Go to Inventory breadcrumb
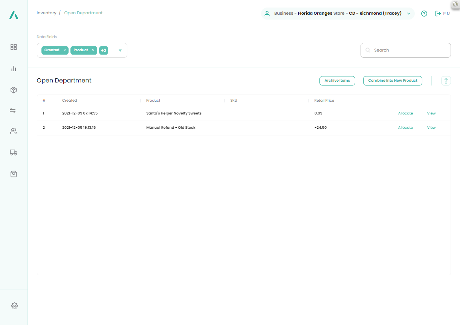 point(46,13)
